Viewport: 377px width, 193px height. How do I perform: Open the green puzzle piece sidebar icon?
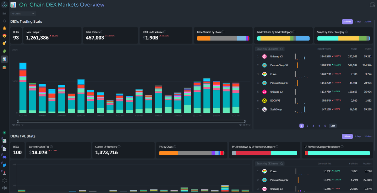[x=4, y=51]
